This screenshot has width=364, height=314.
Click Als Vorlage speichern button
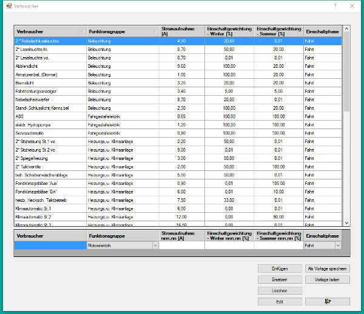[x=328, y=269]
